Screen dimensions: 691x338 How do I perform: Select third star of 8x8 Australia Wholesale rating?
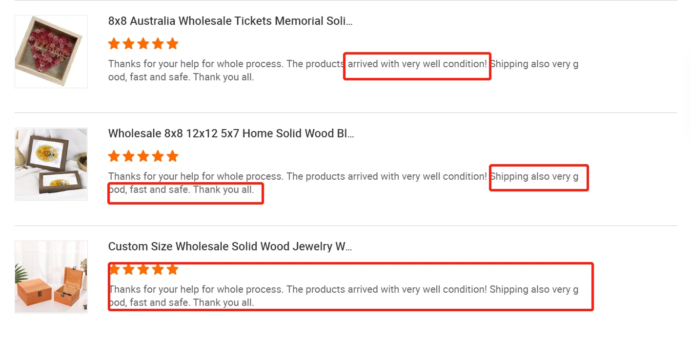(143, 44)
